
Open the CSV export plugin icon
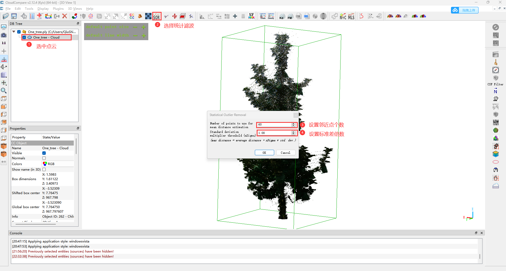(x=307, y=16)
